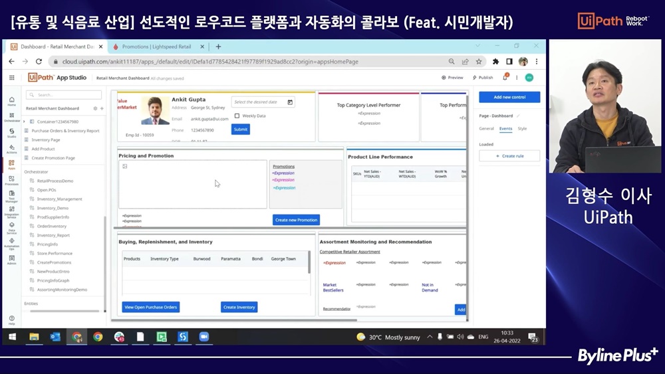Click the browser address bar

(250, 61)
